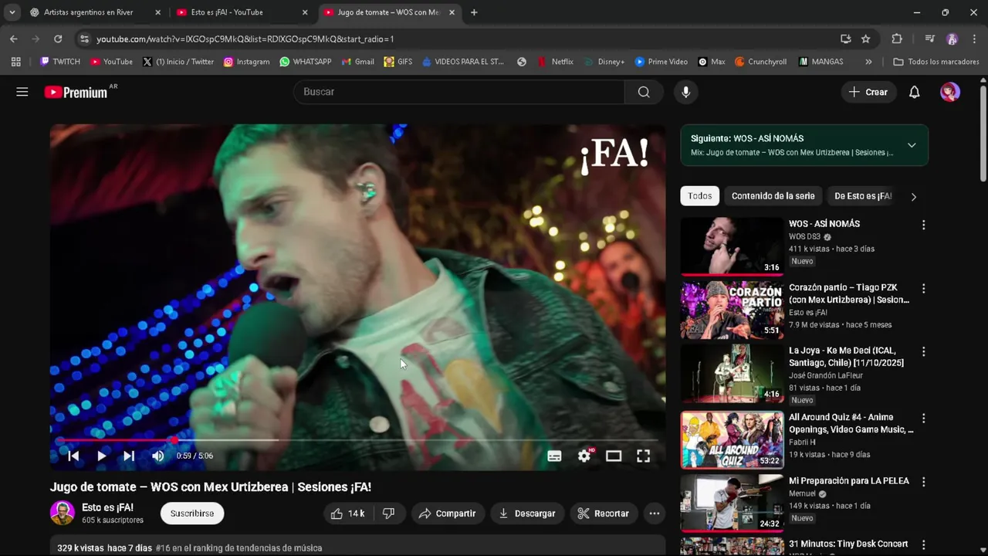Start voice search with microphone icon
This screenshot has height=556, width=988.
[685, 92]
